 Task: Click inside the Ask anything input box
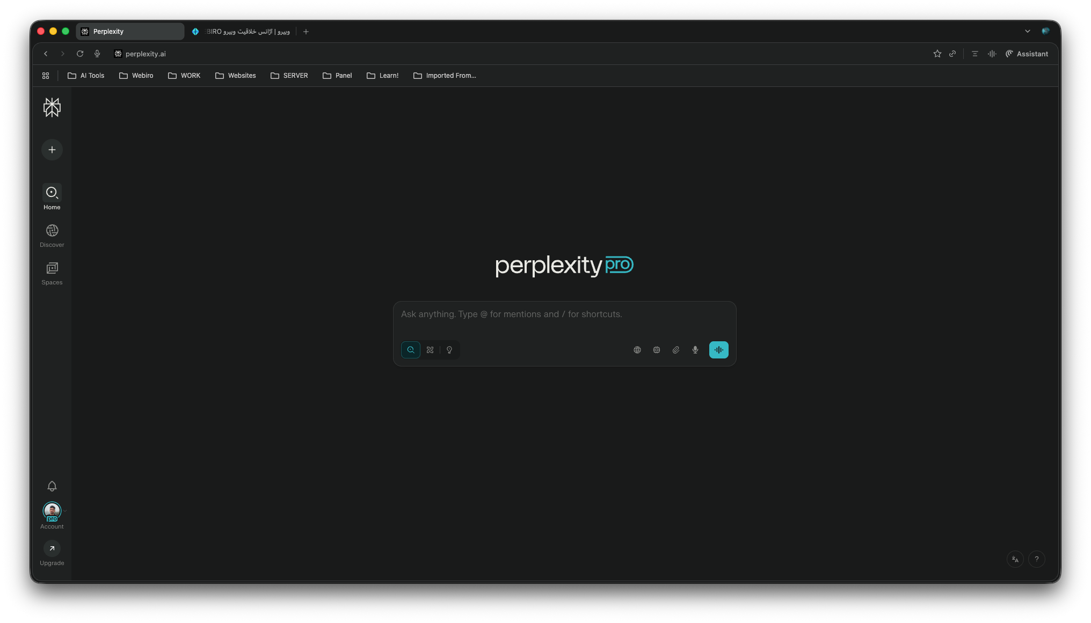pos(564,314)
